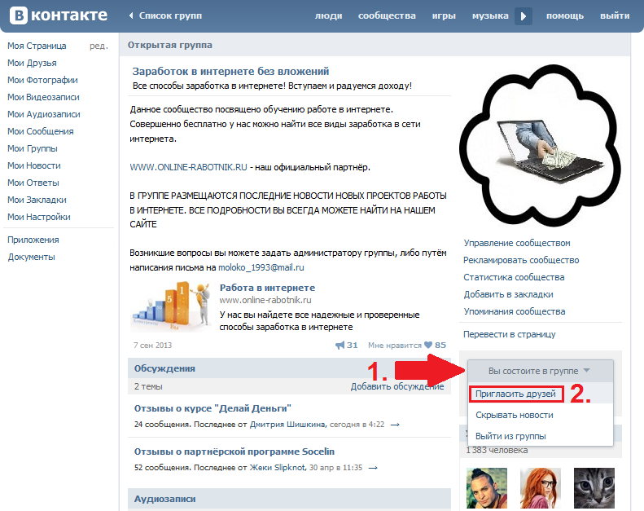Click выйти to log out
Screen dimensions: 644x511
click(615, 15)
